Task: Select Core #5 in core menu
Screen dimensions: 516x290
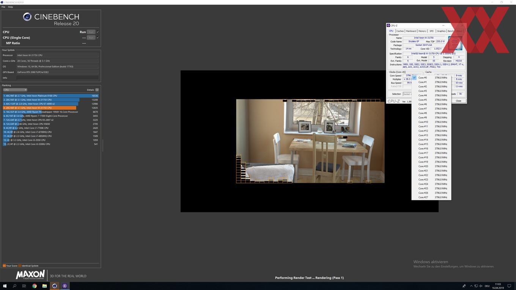Action: coord(431,100)
